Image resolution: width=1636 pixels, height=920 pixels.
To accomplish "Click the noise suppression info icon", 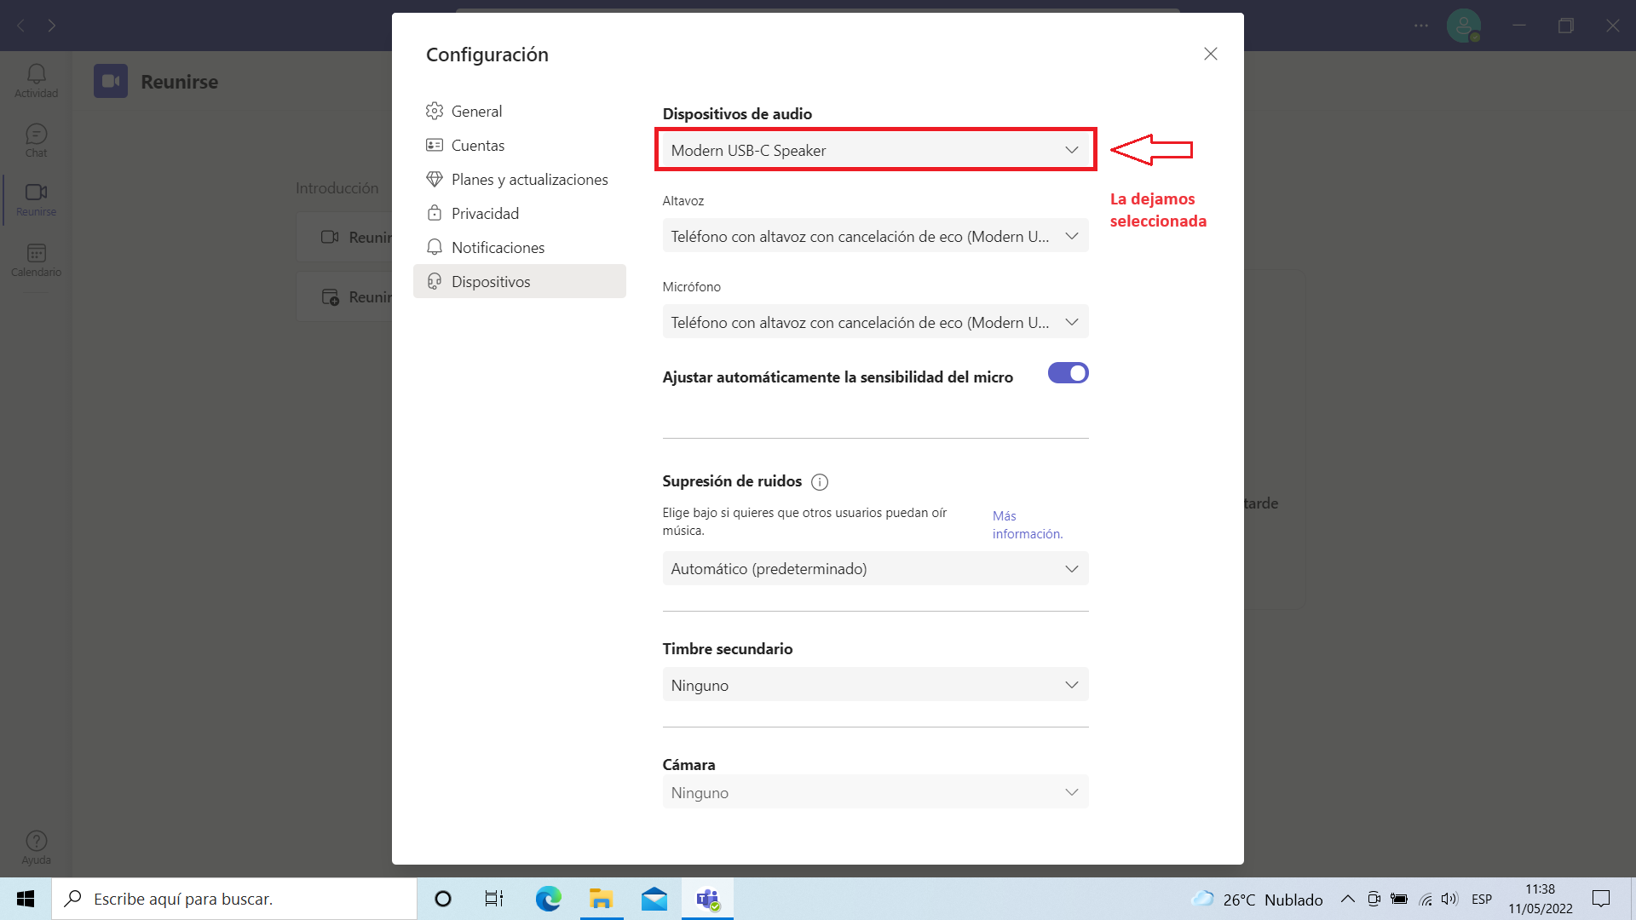I will (820, 482).
